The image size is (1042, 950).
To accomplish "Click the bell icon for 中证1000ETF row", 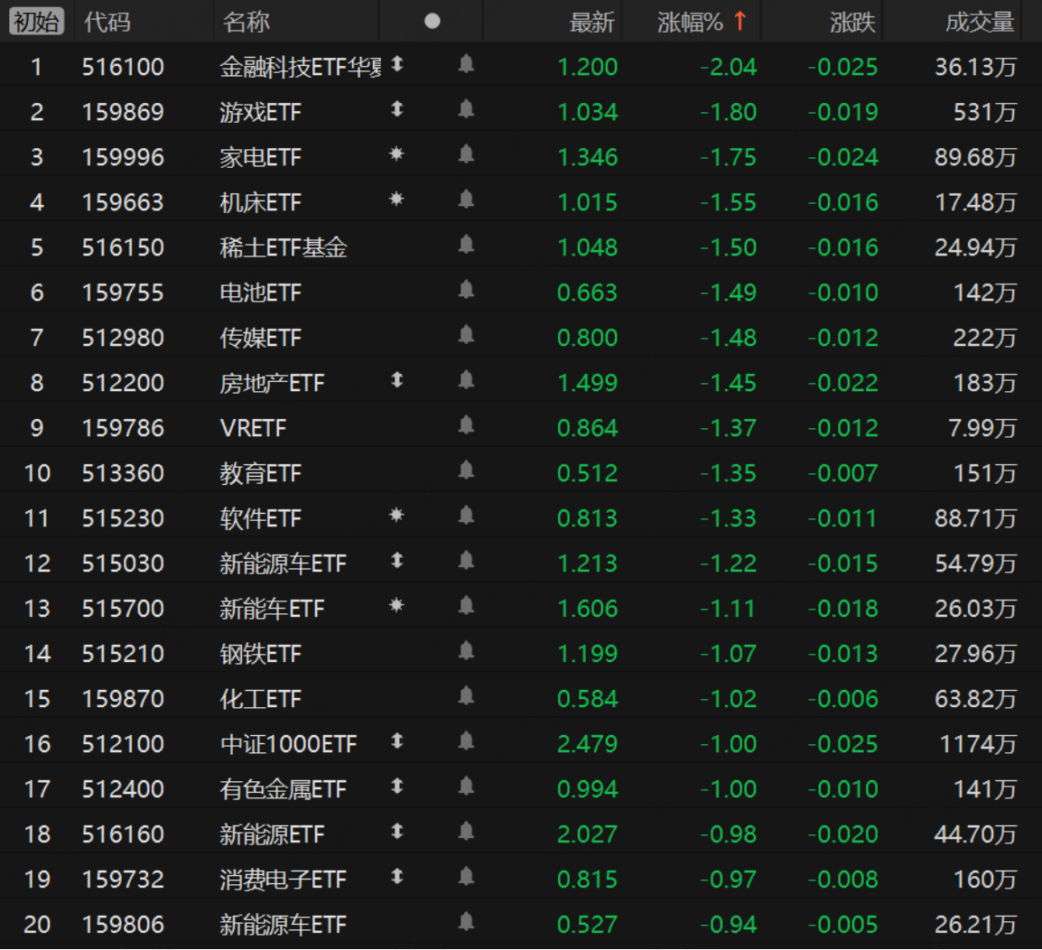I will (x=467, y=741).
